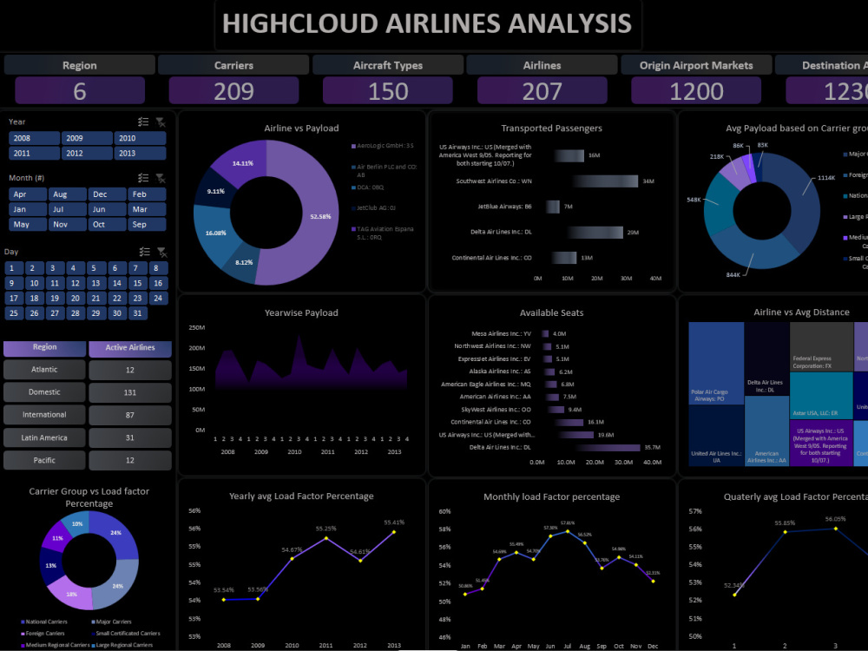Image resolution: width=868 pixels, height=651 pixels.
Task: Enable multi-select on Month slicer
Action: pyautogui.click(x=143, y=178)
